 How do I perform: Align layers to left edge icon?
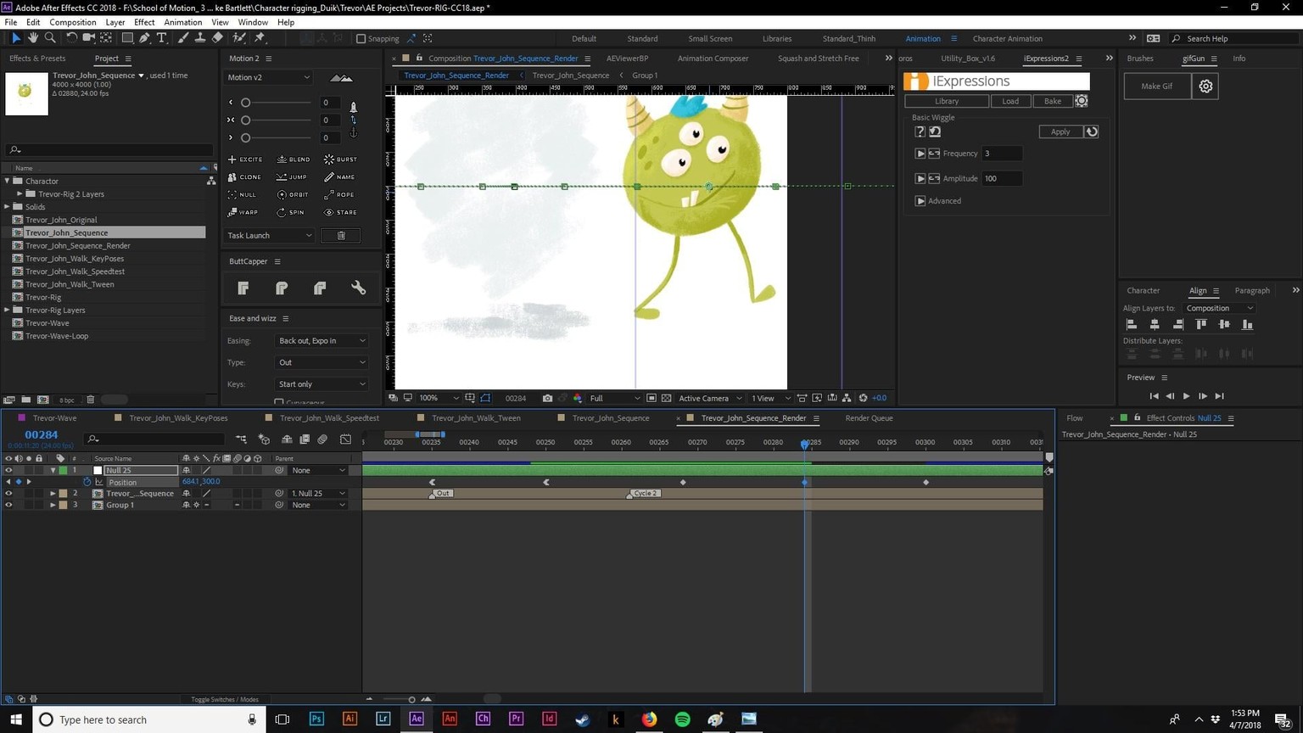tap(1131, 324)
